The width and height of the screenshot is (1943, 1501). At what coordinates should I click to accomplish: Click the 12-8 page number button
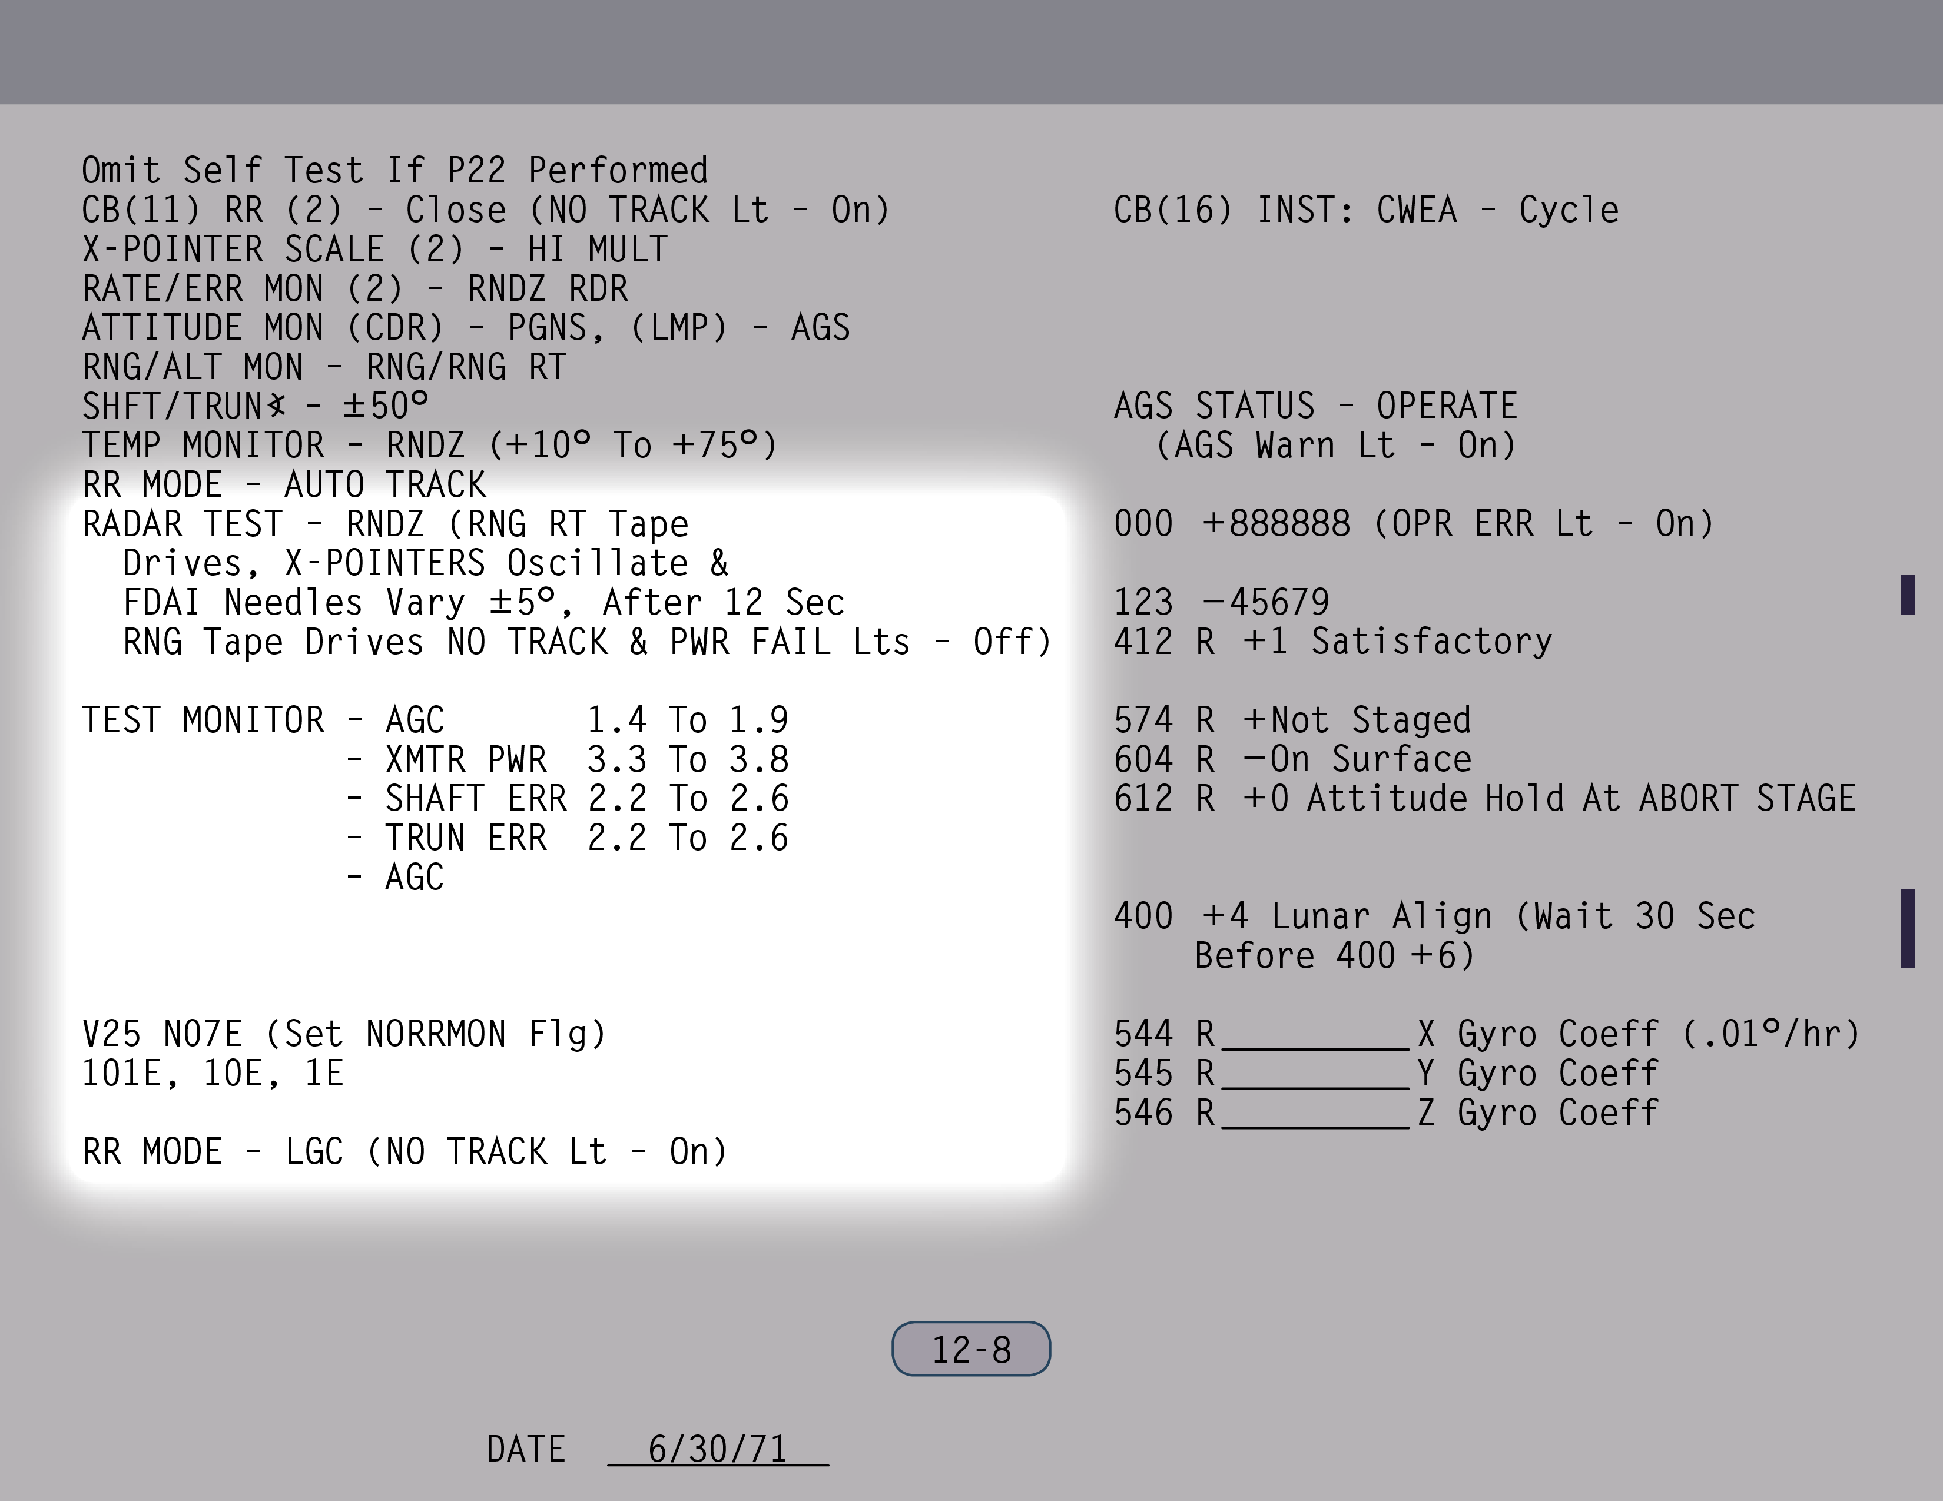coord(970,1349)
